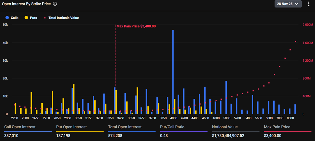
Task: Click the yellow put bar at 2600 strike
Action: [x=31, y=103]
